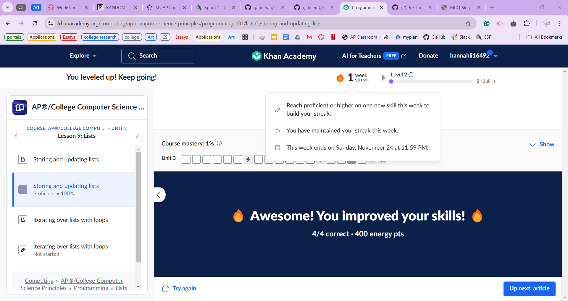Open the college research bookmark folder
Screen dimensions: 568x301
(x=100, y=37)
